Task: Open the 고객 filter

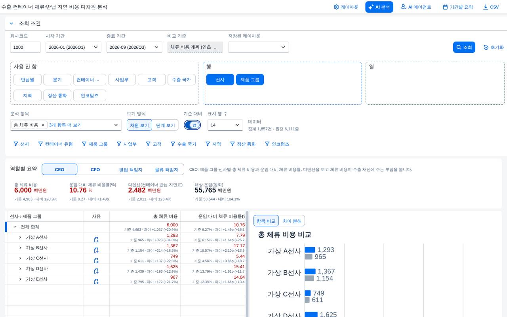Action: pyautogui.click(x=153, y=144)
